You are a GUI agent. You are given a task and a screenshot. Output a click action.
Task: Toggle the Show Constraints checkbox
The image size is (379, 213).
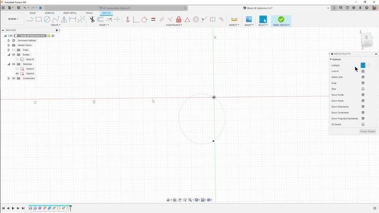pos(363,112)
